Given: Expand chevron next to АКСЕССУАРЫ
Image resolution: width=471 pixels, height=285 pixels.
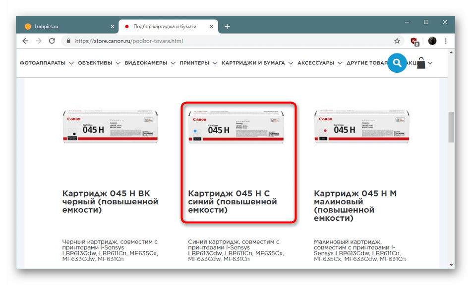Looking at the screenshot, I should 340,63.
